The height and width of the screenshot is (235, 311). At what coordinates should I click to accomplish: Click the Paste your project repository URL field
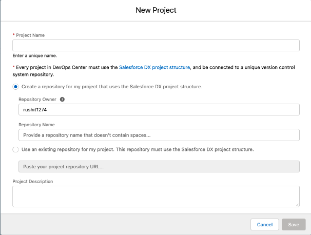159,167
